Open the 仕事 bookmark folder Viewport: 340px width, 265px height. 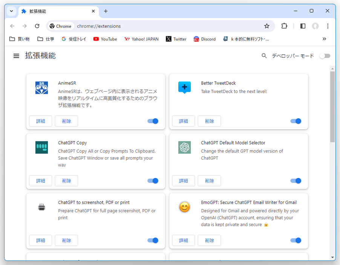[x=46, y=39]
